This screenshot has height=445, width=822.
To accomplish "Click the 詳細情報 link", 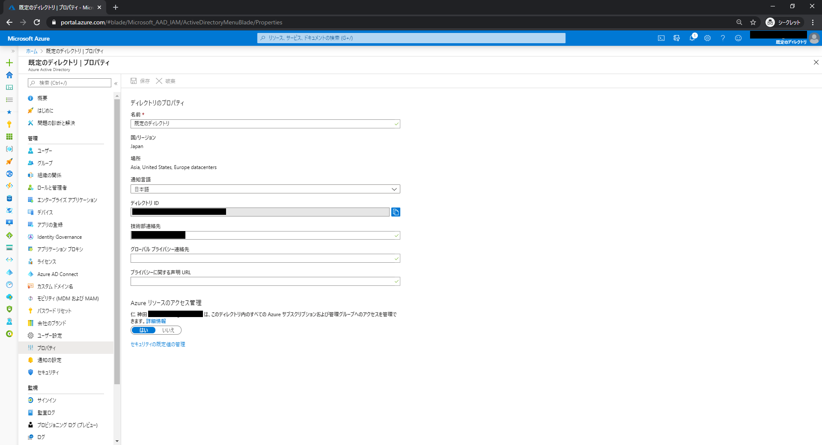I will tap(156, 321).
